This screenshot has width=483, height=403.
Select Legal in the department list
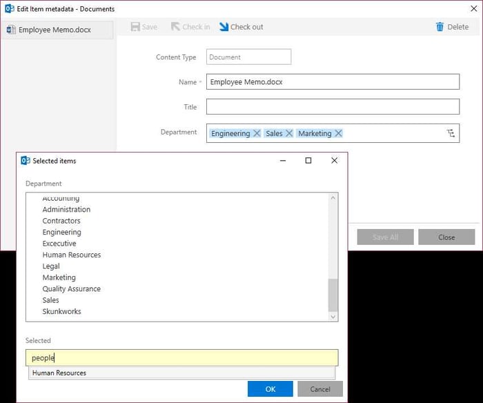(51, 266)
